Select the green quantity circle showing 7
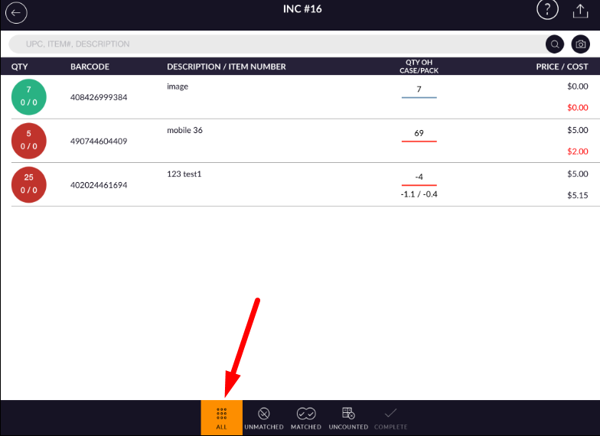Screen dimensions: 600x436 [x=29, y=96]
